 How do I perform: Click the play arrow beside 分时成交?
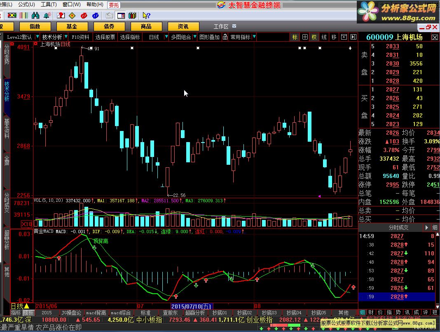(x=426, y=227)
